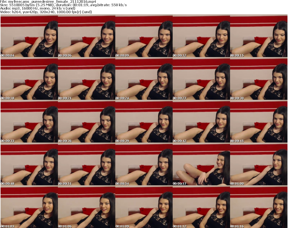This screenshot has height=228, width=288.
Task: Select the thumbnail frame at 00:00:48
Action: pyautogui.click(x=29, y=164)
